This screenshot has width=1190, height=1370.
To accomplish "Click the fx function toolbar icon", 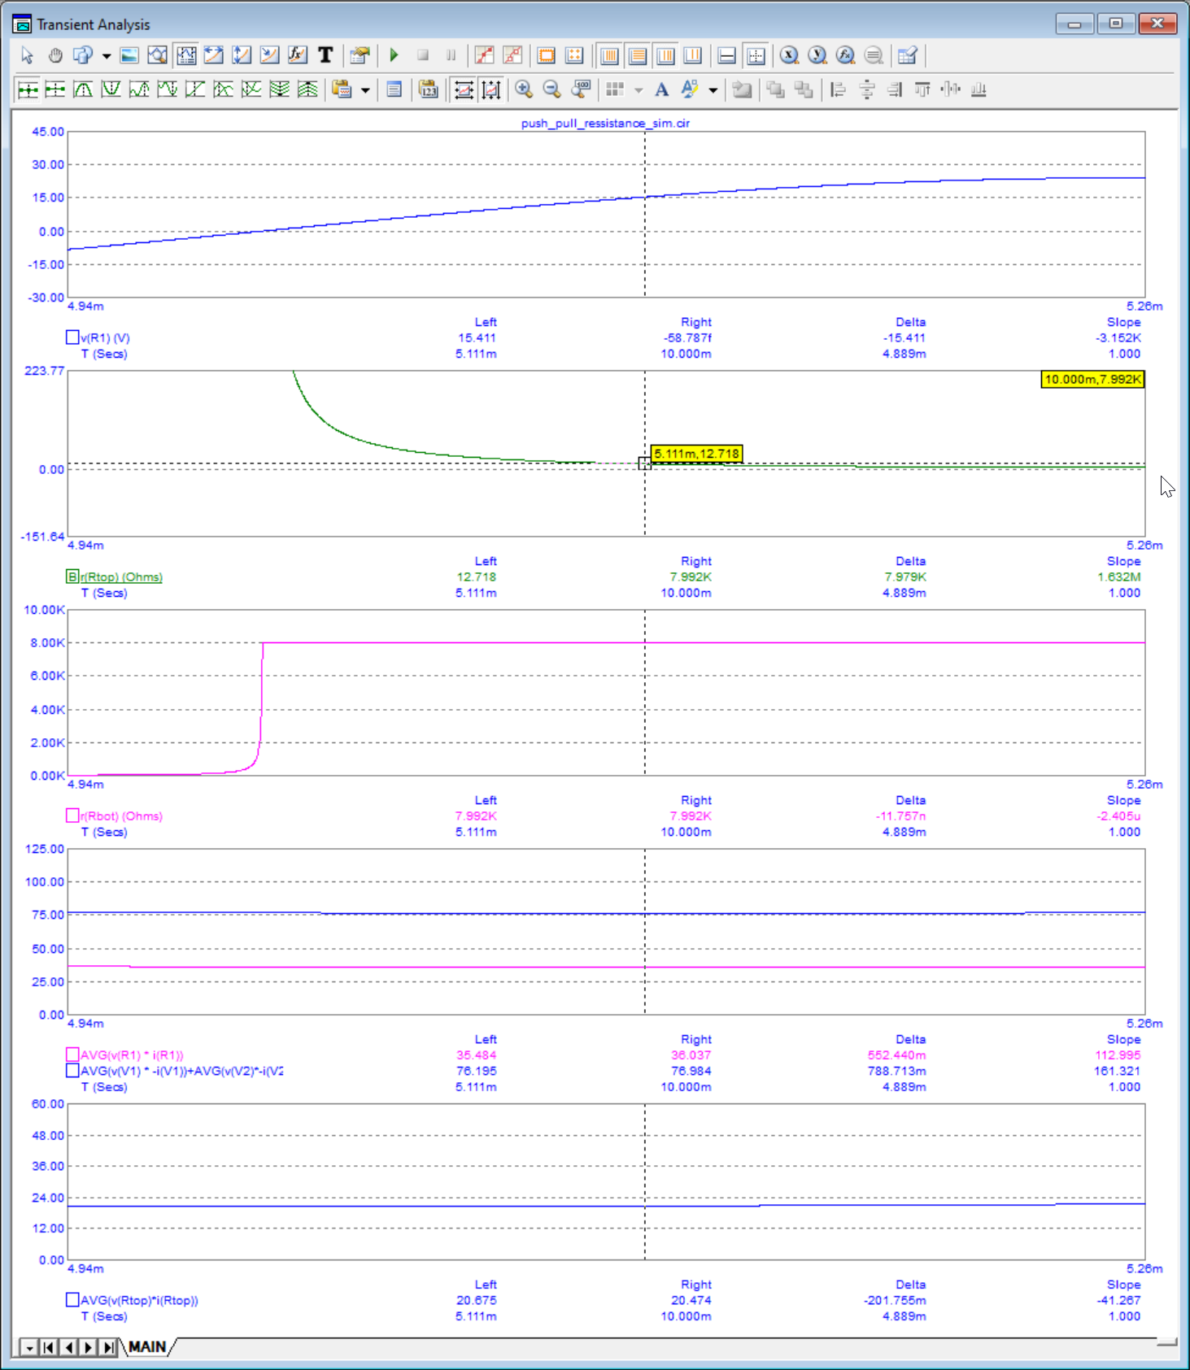I will (298, 55).
